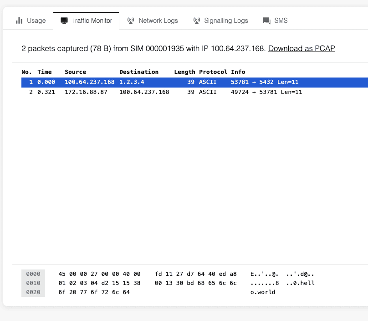Click hex bytes '00 13 30 bd 68 65 6c 6c'

point(196,283)
